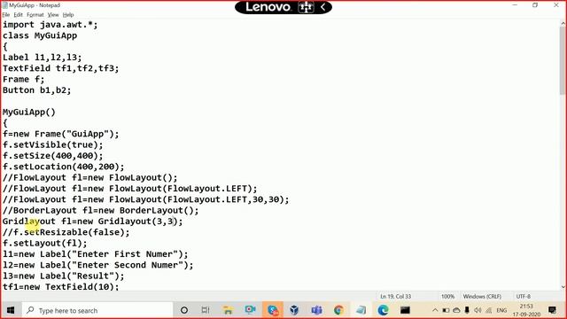
Task: Click the line 'Frame f;'
Action: (24, 79)
